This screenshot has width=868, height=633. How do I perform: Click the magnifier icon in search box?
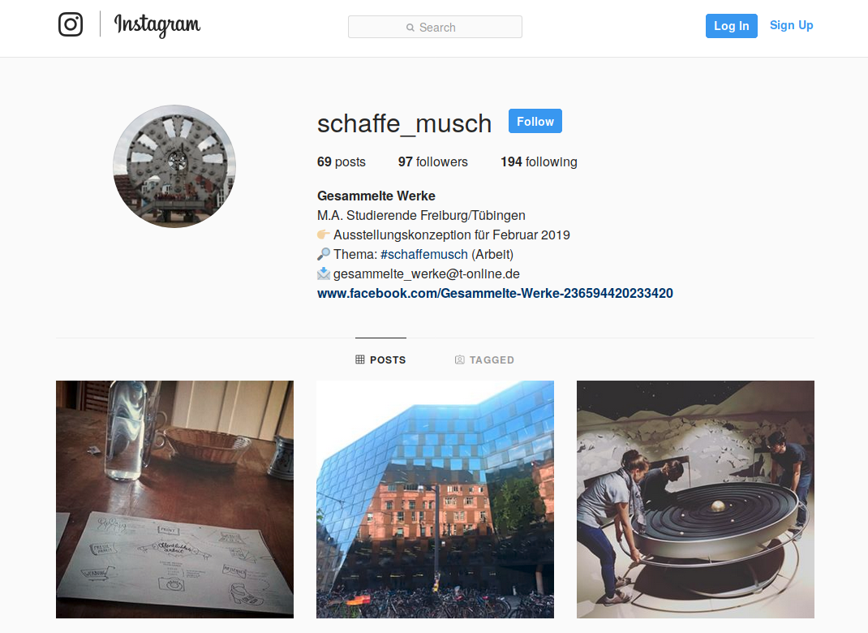tap(410, 28)
